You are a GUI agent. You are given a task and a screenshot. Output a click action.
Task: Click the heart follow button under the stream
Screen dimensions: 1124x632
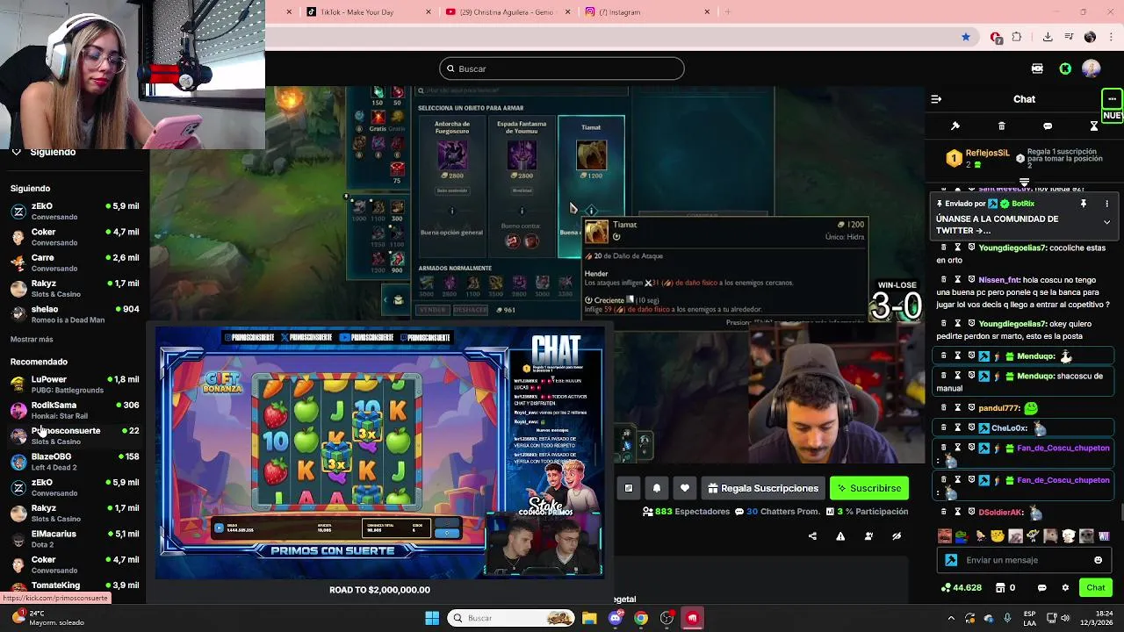coord(685,488)
